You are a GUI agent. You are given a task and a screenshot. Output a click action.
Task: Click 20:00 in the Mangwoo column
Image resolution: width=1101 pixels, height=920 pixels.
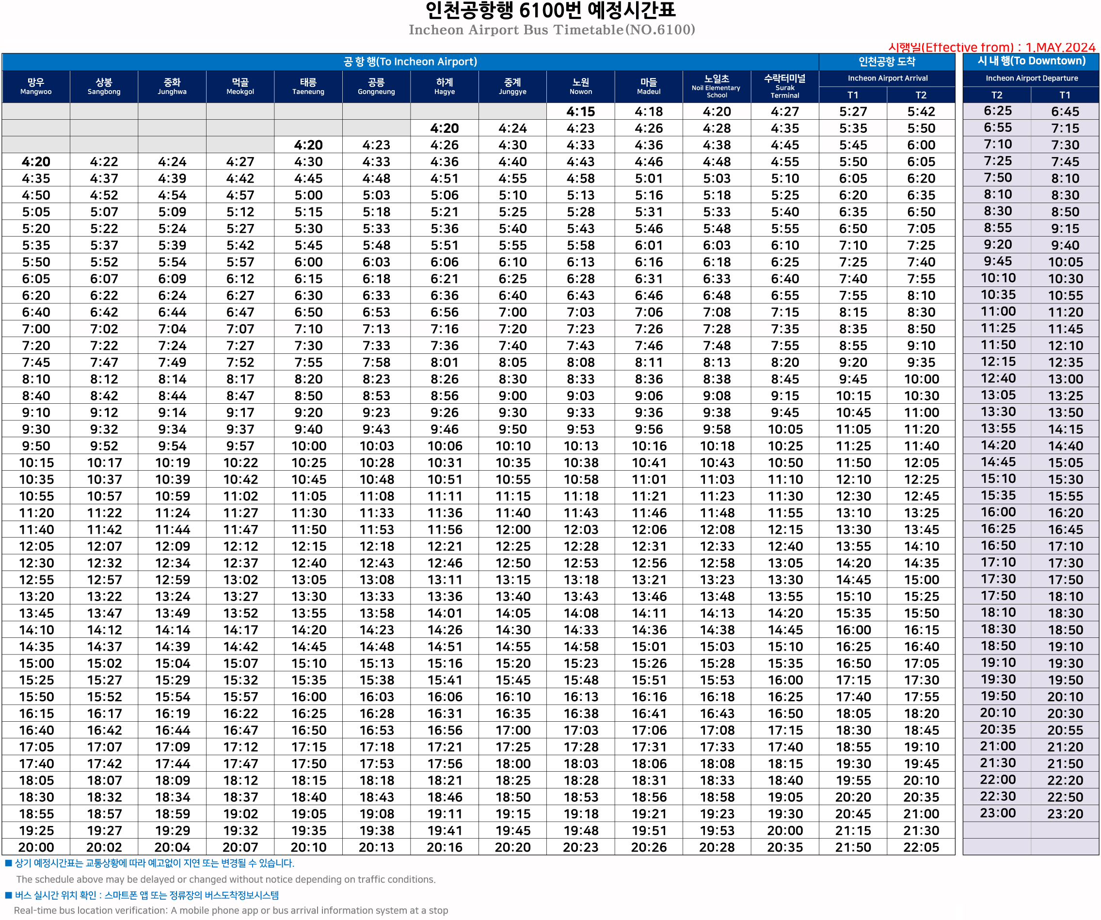point(36,848)
